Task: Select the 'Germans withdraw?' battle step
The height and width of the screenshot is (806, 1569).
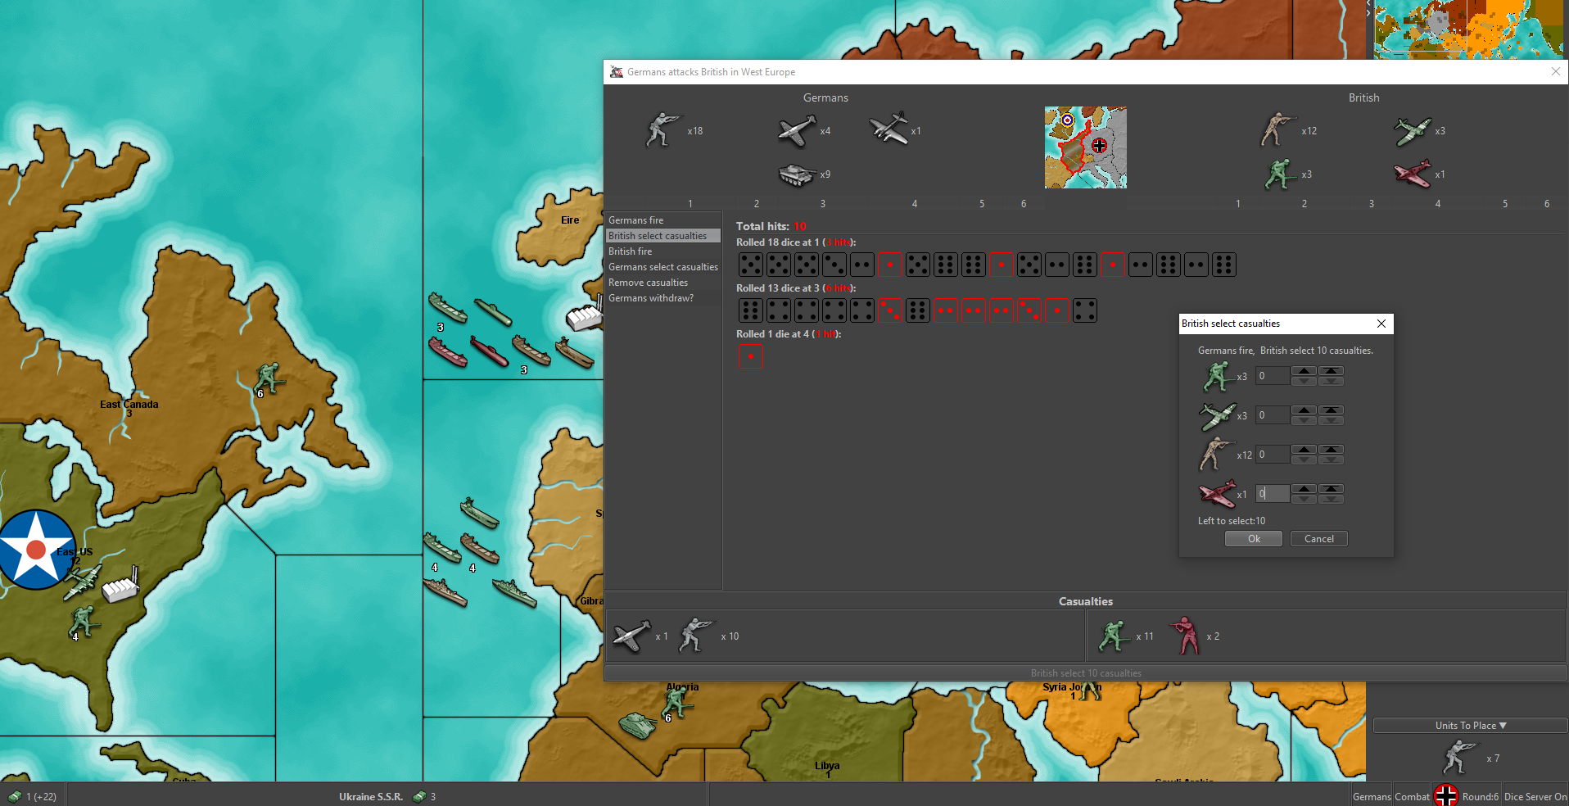Action: click(663, 298)
